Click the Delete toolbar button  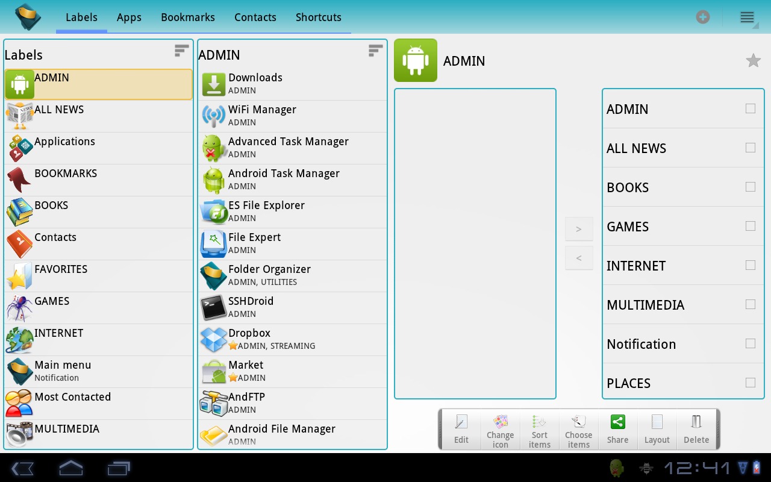pos(696,430)
